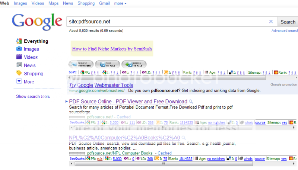Open Cached link for NPL Computer Books result

click(x=165, y=153)
